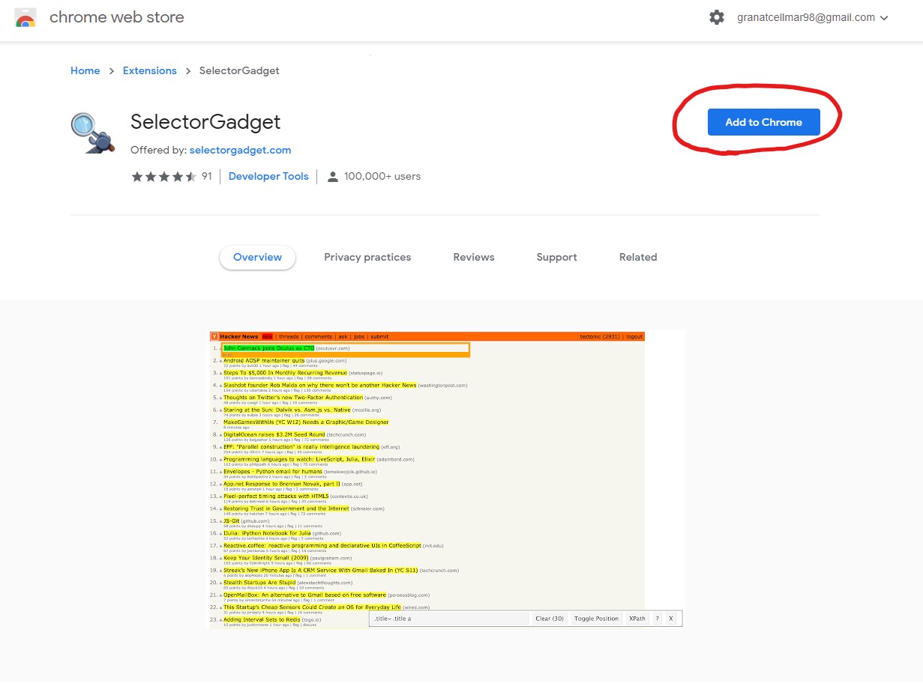This screenshot has width=923, height=695.
Task: Open the Support tab
Action: coord(557,257)
